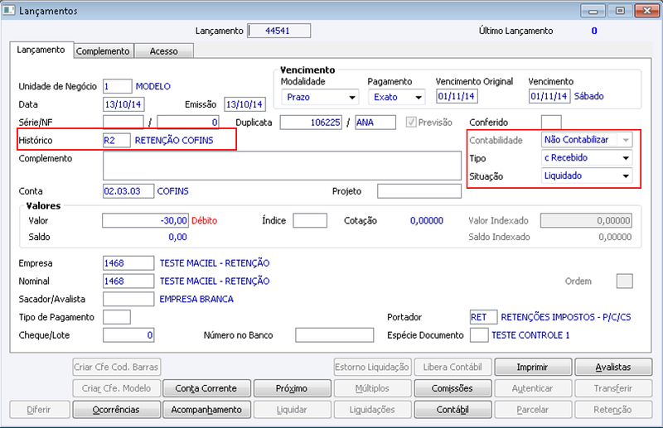Click the Valor field -30,00
This screenshot has width=663, height=428.
(x=146, y=220)
